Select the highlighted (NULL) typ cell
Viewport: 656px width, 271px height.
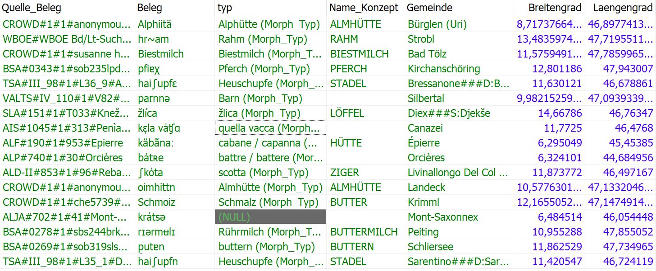(x=270, y=217)
